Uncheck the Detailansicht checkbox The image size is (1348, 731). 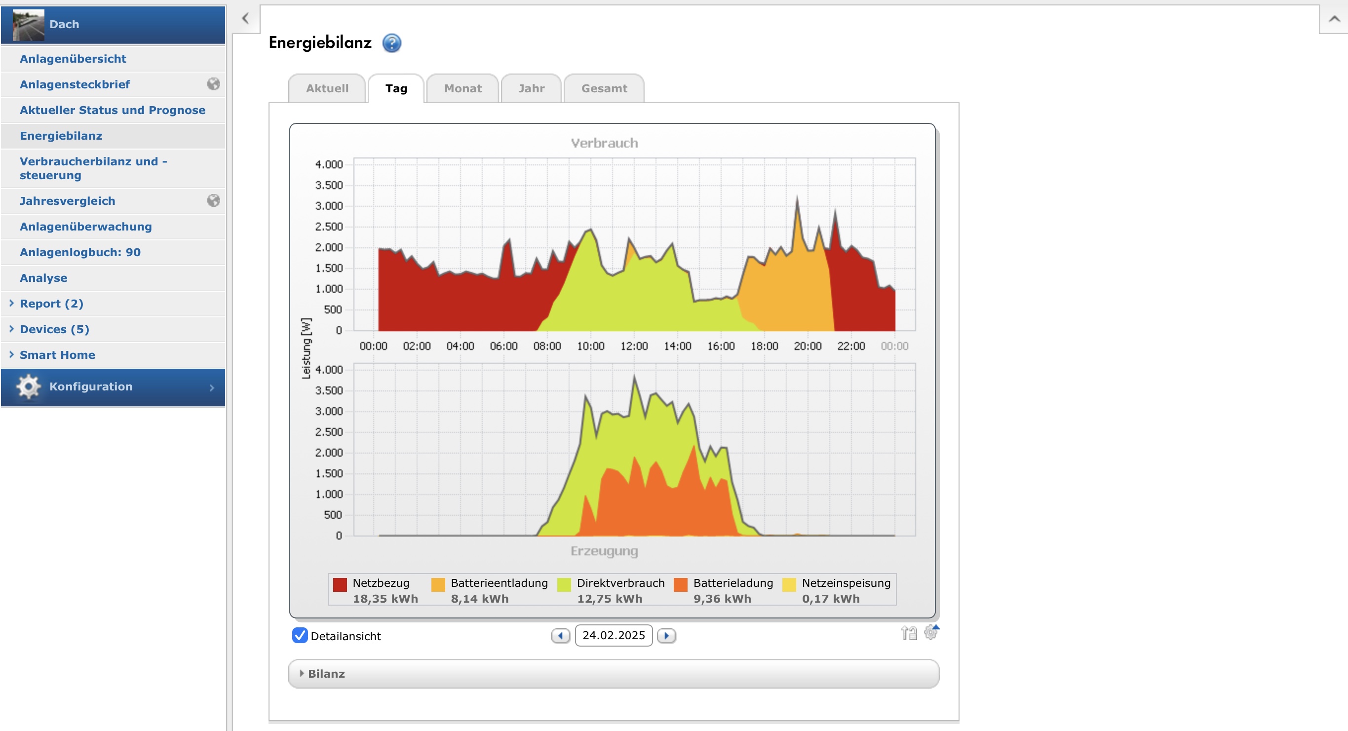(300, 636)
